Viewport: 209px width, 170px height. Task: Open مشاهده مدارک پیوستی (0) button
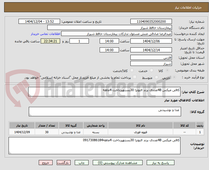117,163
